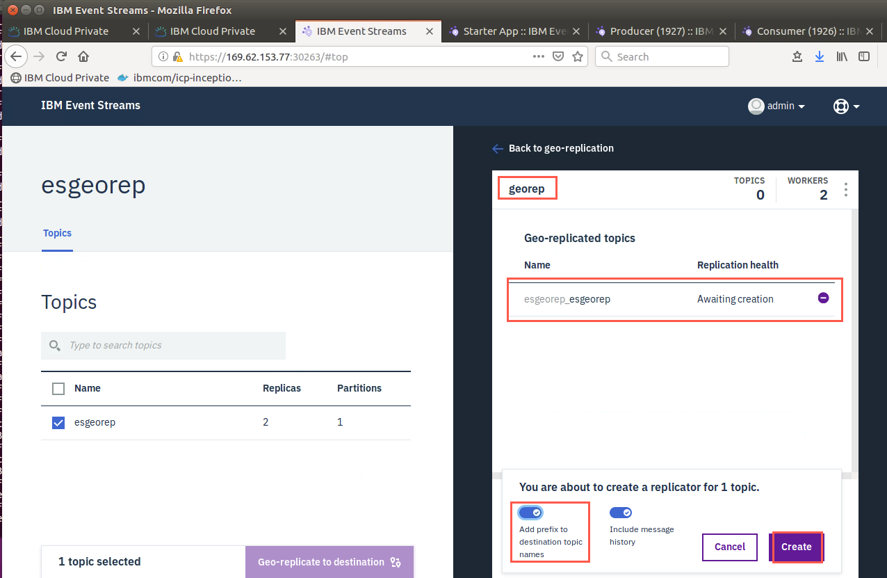The width and height of the screenshot is (887, 578).
Task: Click the WORKERS count value
Action: point(824,195)
